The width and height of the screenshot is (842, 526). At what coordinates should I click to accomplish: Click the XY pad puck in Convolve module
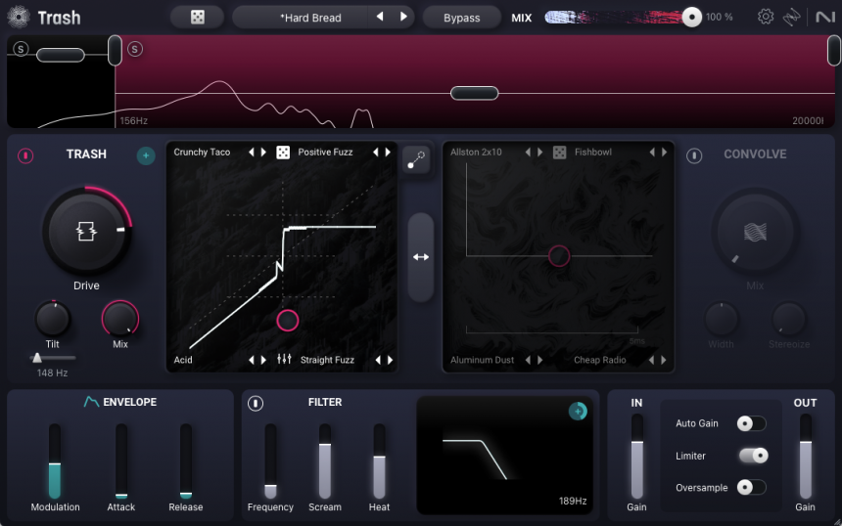(558, 256)
